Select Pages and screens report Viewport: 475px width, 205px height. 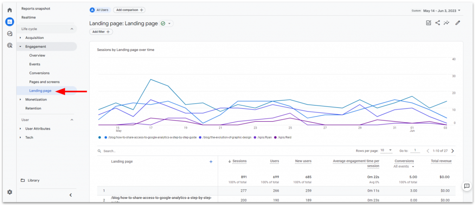tap(44, 82)
